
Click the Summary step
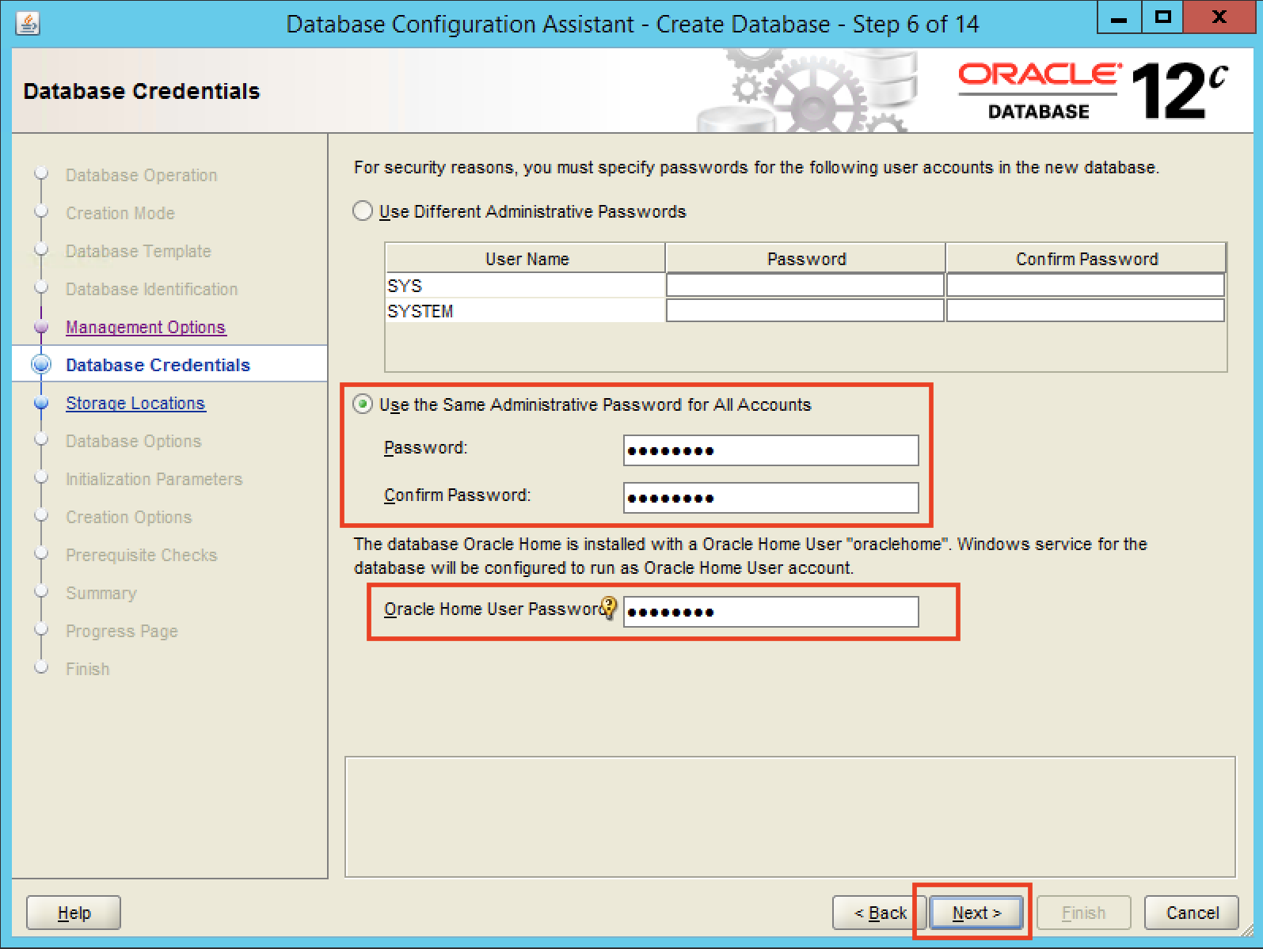tap(101, 593)
